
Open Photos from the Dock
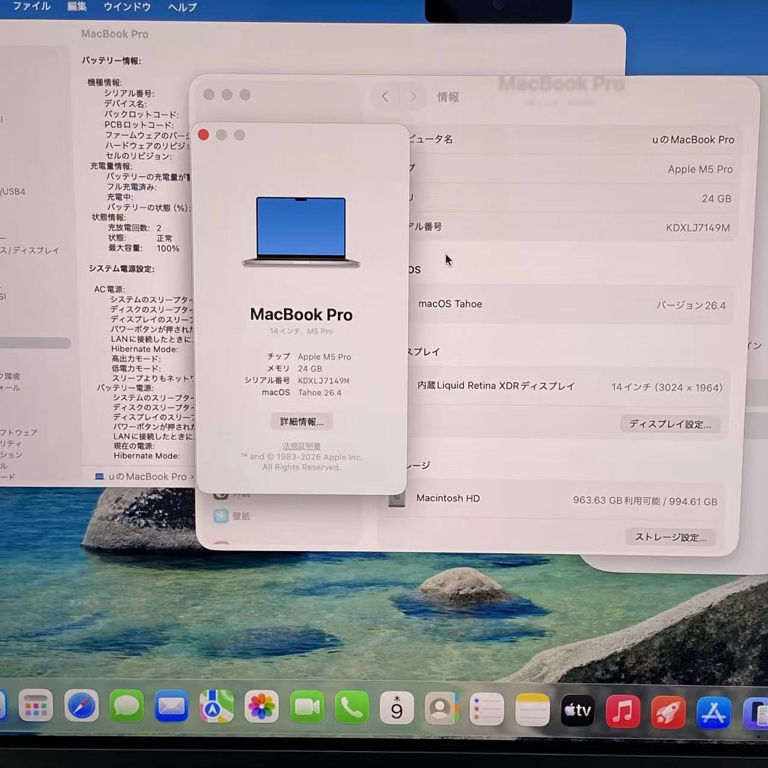tap(262, 705)
